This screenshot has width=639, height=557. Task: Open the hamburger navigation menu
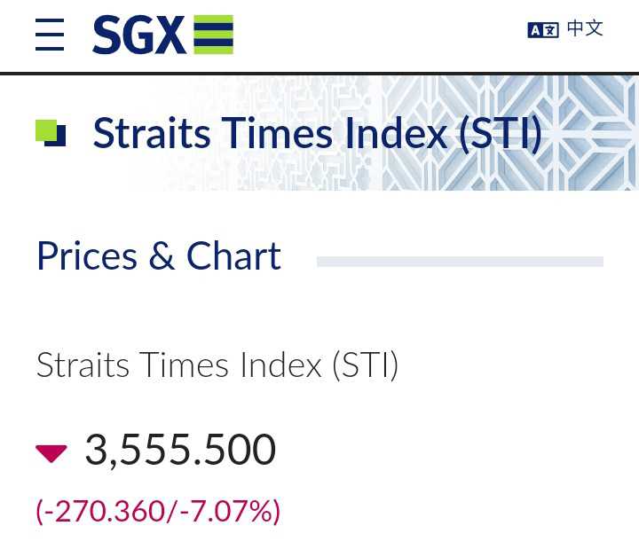coord(50,35)
